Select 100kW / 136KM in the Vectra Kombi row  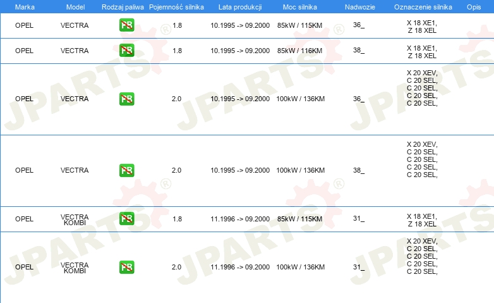tap(300, 267)
